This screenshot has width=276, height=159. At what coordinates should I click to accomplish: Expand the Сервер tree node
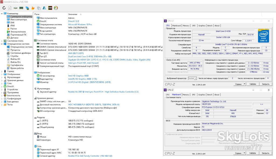coord(2,71)
